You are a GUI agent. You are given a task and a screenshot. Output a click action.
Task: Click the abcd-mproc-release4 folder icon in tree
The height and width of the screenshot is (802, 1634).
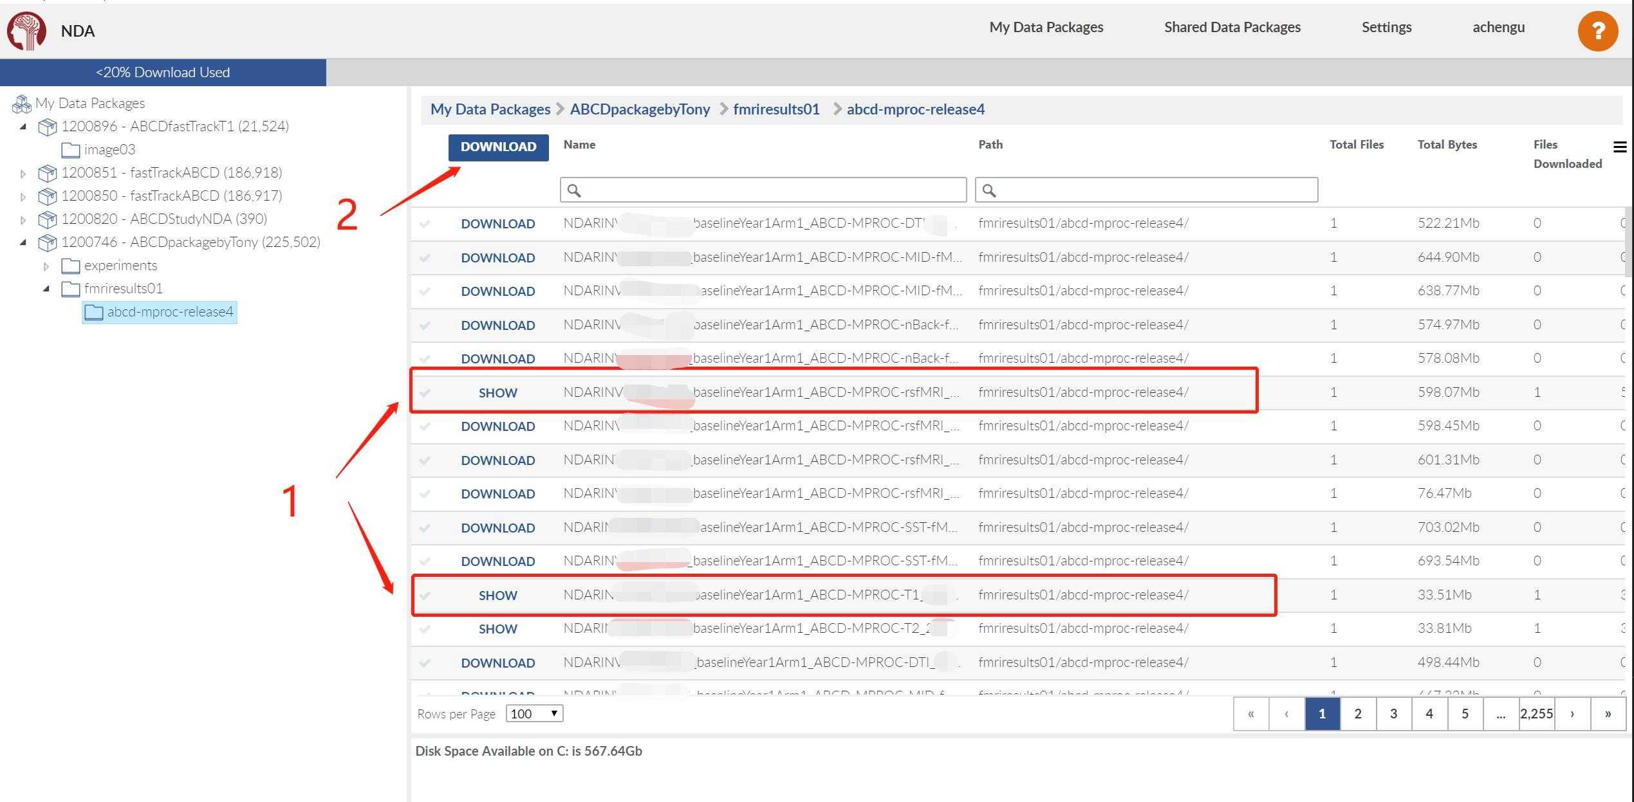point(94,313)
